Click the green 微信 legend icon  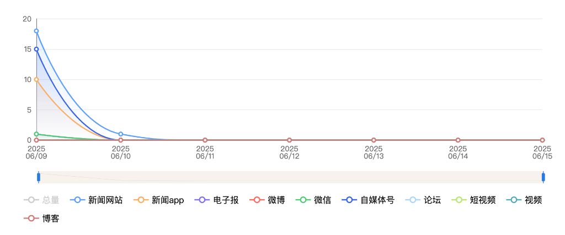click(302, 200)
